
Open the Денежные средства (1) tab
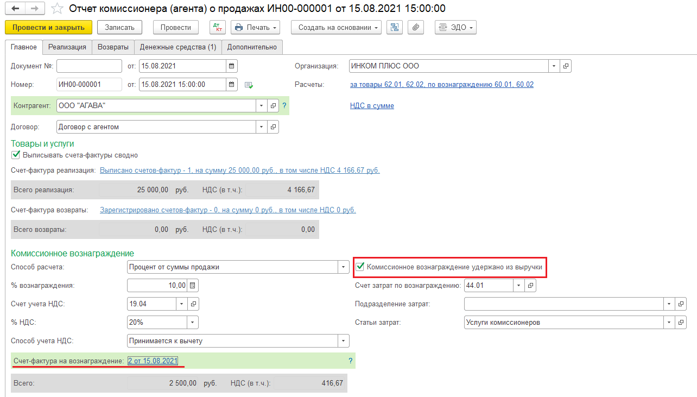coord(178,47)
